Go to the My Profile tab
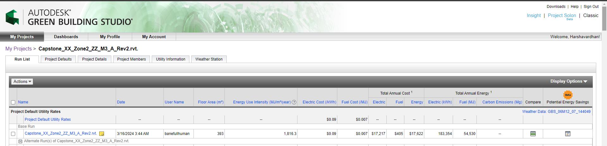Viewport: 607px width, 146px height. pos(110,37)
